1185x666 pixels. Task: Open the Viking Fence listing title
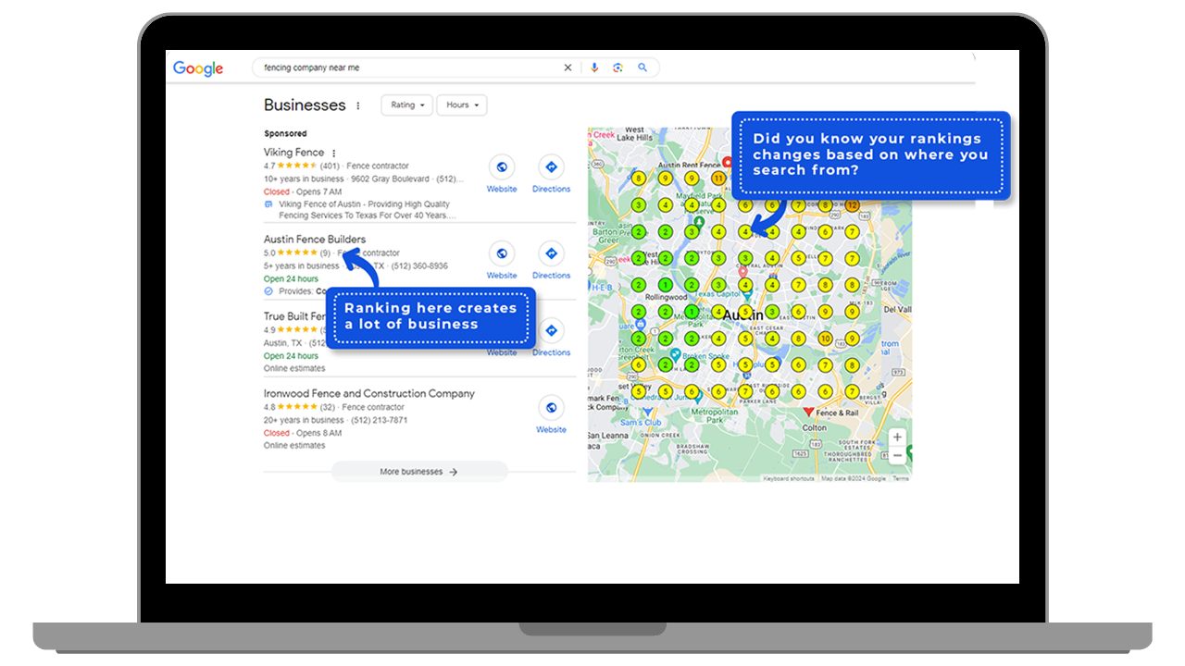click(294, 153)
